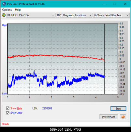Click the LSN: label
The width and height of the screenshot is (131, 132).
pyautogui.click(x=35, y=108)
